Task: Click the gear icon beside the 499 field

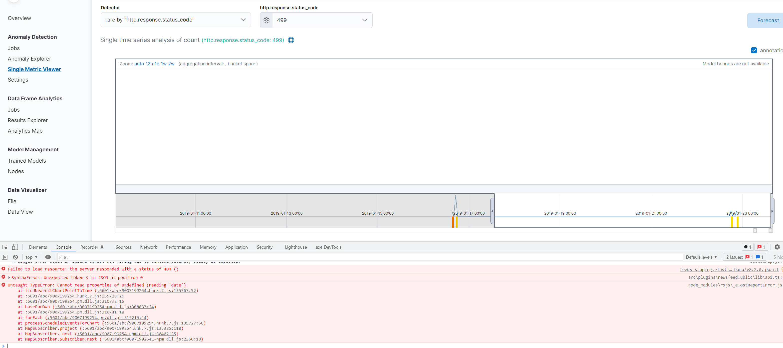Action: tap(266, 20)
